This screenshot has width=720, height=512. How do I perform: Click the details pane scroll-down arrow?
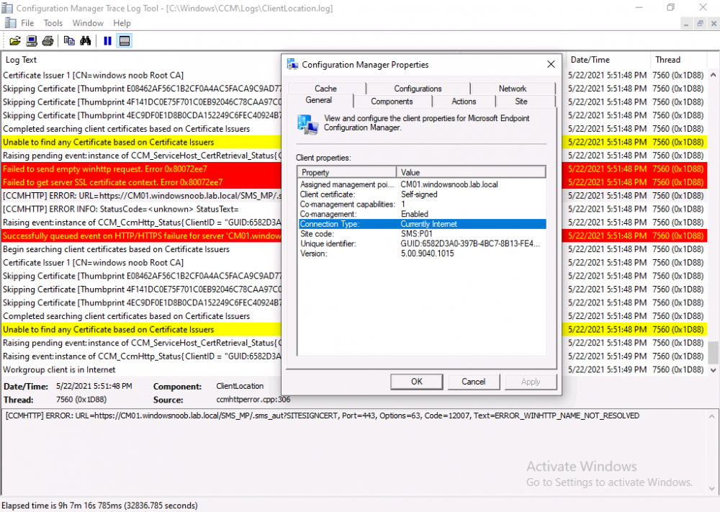(x=712, y=488)
